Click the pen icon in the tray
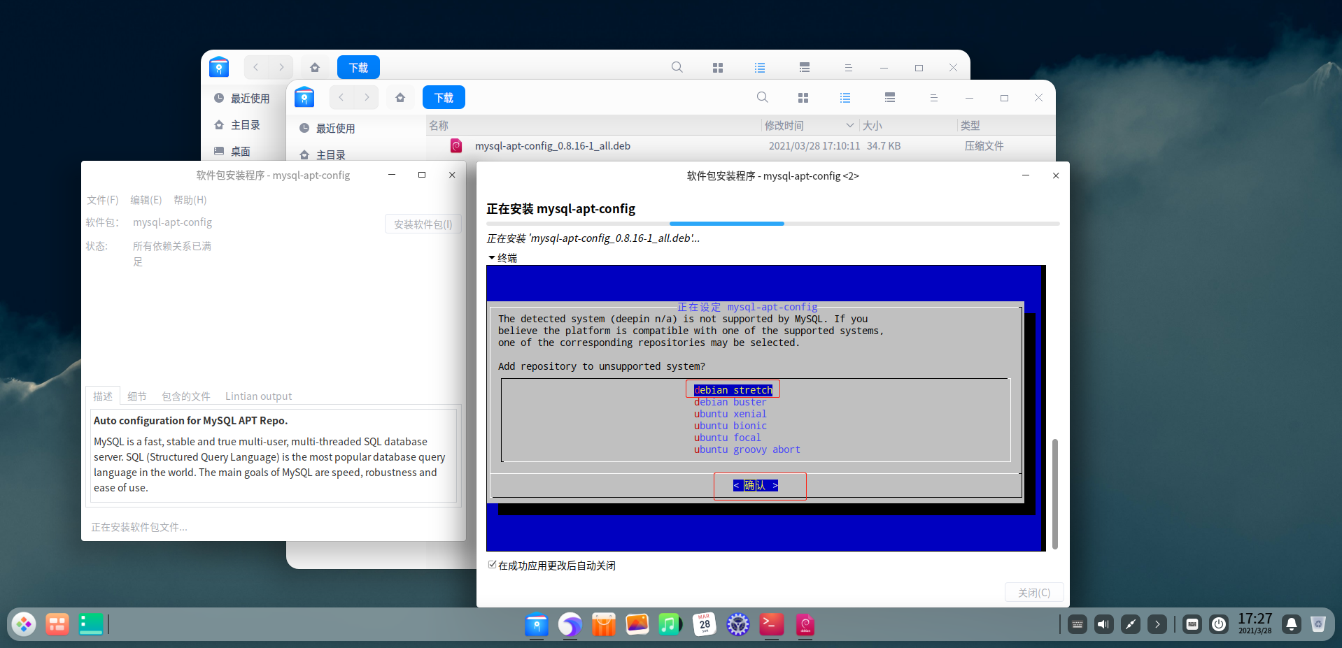Image resolution: width=1342 pixels, height=648 pixels. 1131,624
